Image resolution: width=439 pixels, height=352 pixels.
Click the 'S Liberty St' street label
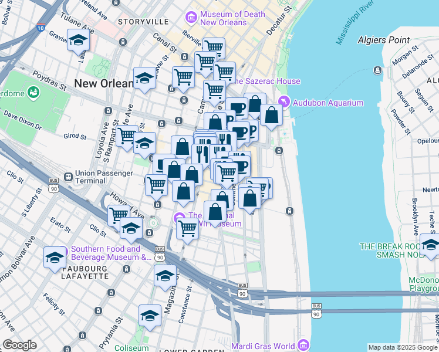point(32,202)
